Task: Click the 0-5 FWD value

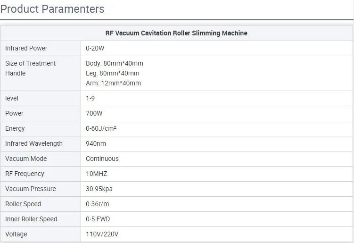Action: (x=98, y=219)
